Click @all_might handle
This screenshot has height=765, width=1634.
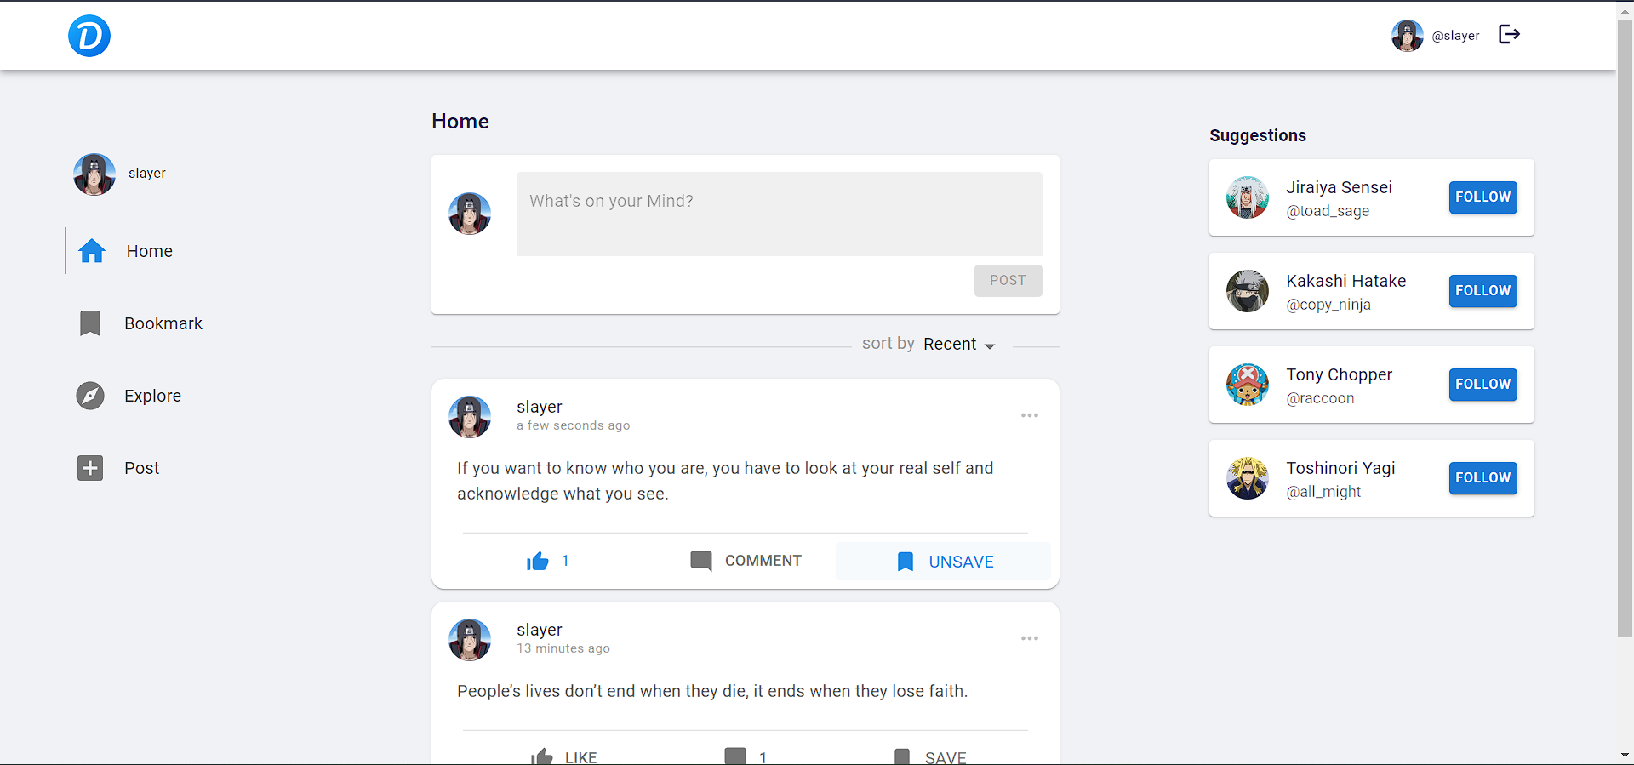coord(1323,492)
